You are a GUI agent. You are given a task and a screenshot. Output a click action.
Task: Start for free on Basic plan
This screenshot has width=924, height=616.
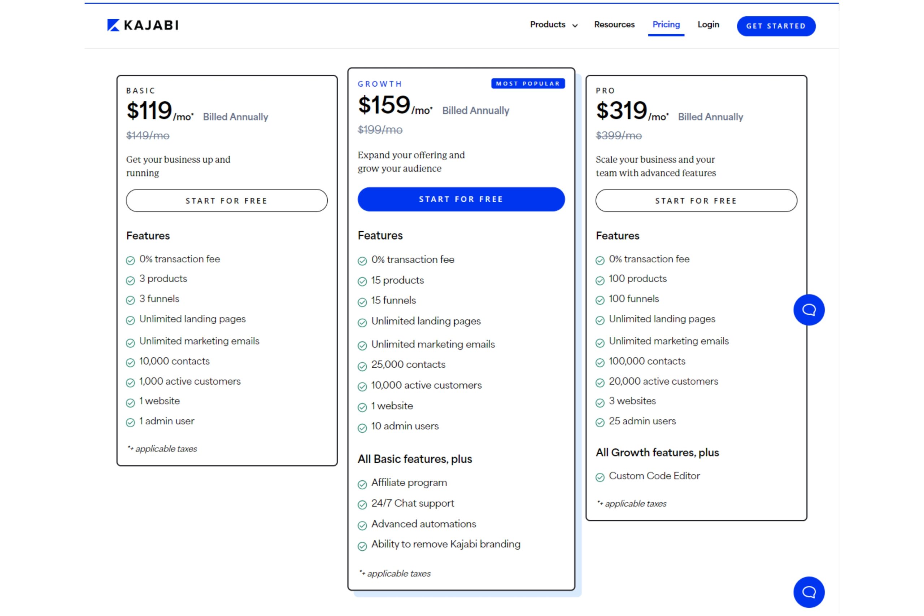(227, 200)
